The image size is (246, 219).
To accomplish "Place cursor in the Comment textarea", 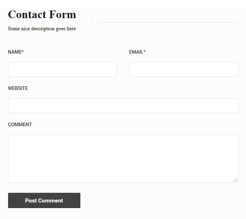I will 123,159.
